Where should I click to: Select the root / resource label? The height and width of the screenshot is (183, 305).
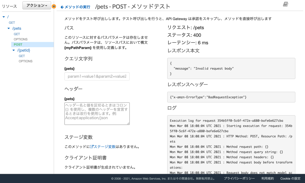[8, 17]
